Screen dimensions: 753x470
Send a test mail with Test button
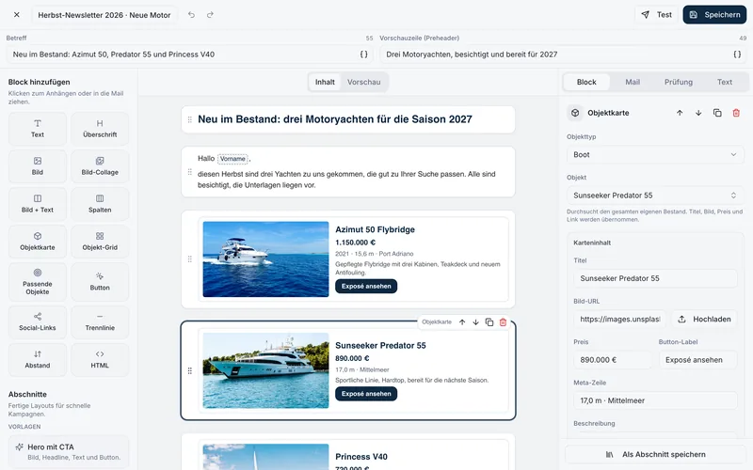click(656, 15)
